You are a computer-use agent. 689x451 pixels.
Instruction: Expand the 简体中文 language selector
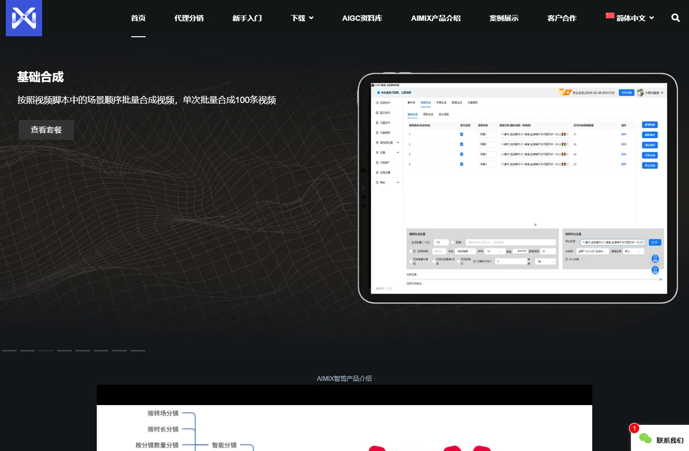629,18
